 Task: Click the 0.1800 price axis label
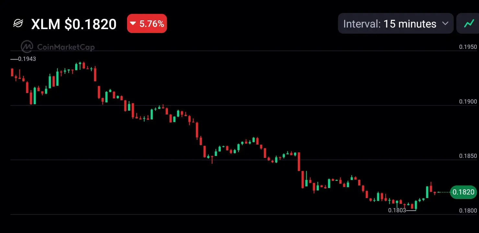coord(468,211)
